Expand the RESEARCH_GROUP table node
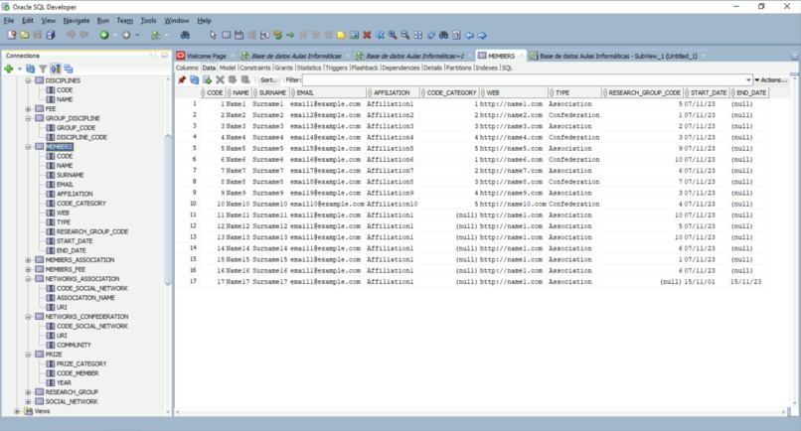Image resolution: width=801 pixels, height=431 pixels. tap(28, 392)
